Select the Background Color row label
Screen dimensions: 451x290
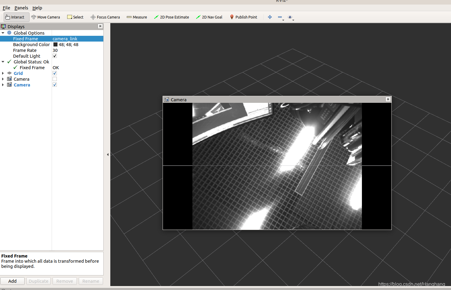coord(31,45)
